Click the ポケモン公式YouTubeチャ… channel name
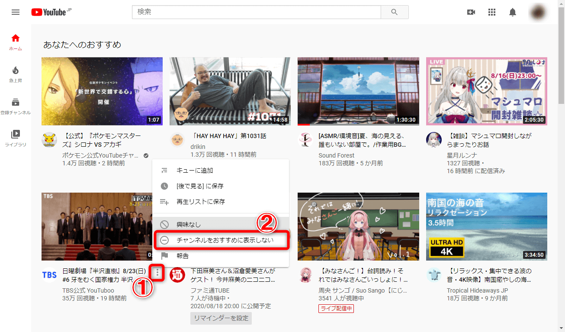Image resolution: width=565 pixels, height=332 pixels. [x=101, y=155]
